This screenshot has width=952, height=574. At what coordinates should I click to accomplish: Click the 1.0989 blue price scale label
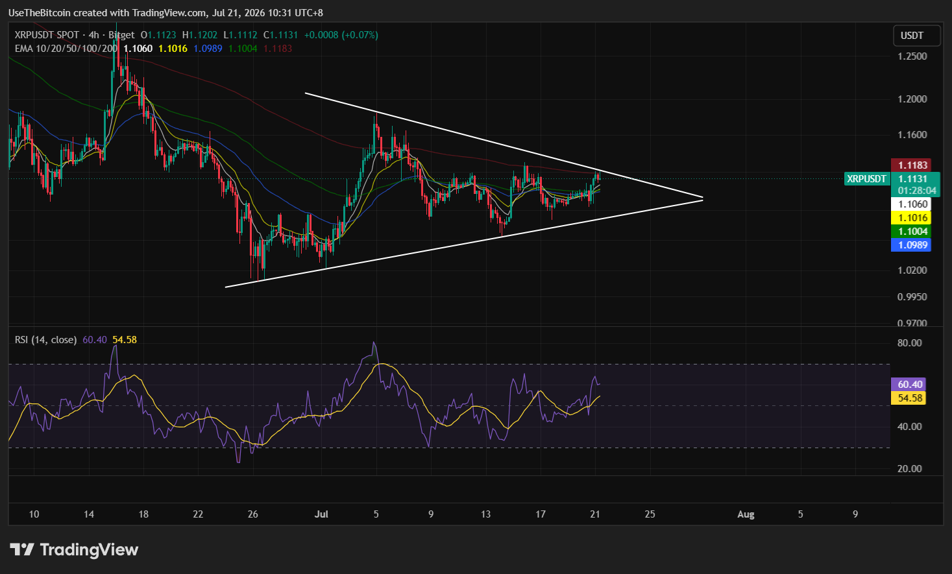pyautogui.click(x=912, y=245)
